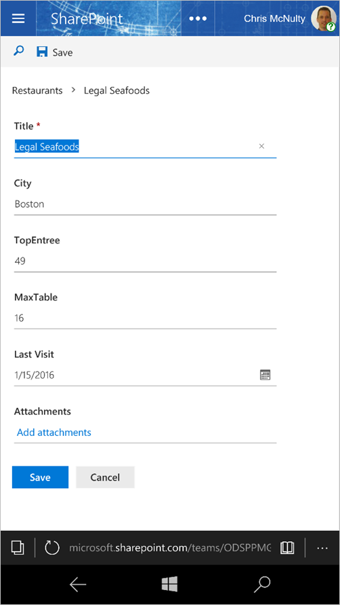Click the Add attachments link
The image size is (340, 605).
point(54,432)
